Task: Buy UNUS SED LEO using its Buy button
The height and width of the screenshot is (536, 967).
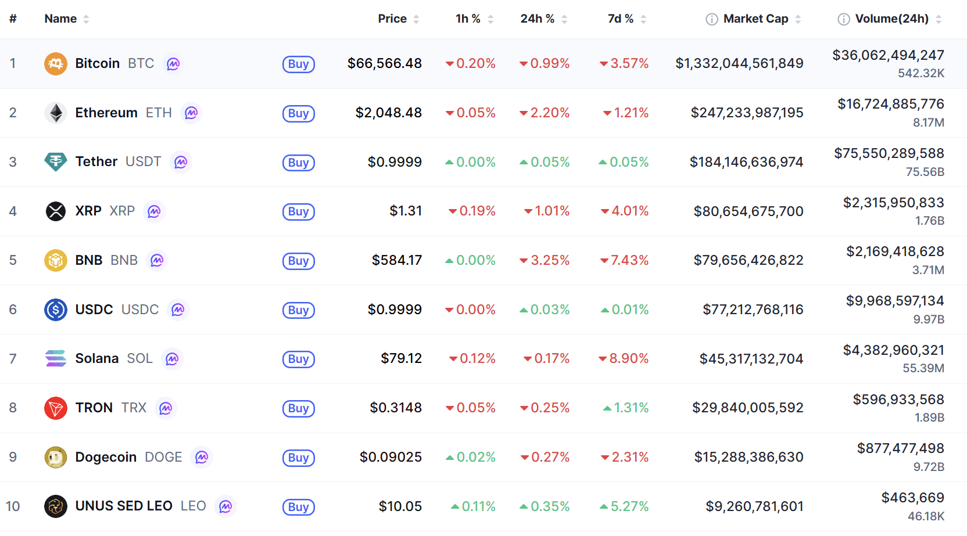Action: click(299, 507)
